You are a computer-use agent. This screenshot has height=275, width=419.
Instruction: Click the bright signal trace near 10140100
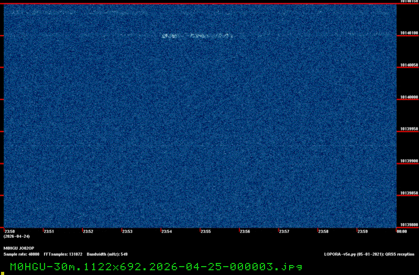point(197,36)
